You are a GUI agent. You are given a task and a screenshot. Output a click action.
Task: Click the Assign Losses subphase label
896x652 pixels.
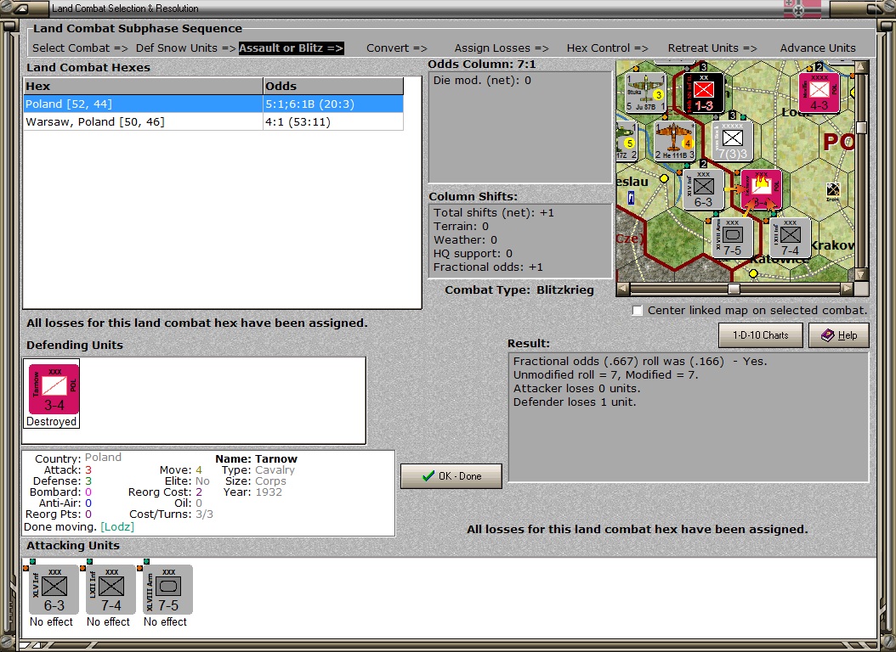tap(502, 48)
